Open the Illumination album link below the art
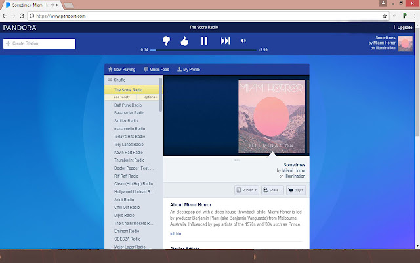This screenshot has height=263, width=420. 295,176
